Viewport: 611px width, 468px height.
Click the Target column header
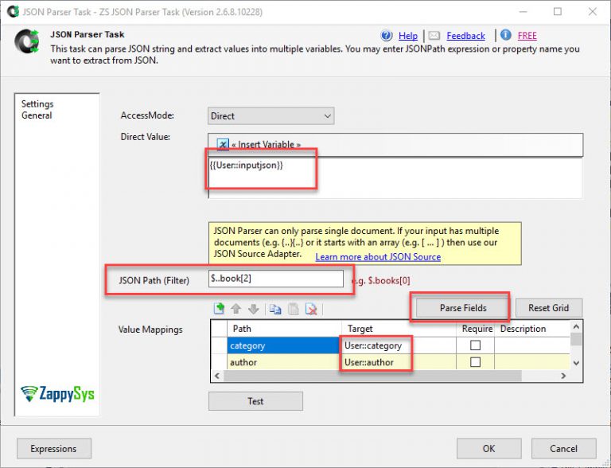point(399,329)
